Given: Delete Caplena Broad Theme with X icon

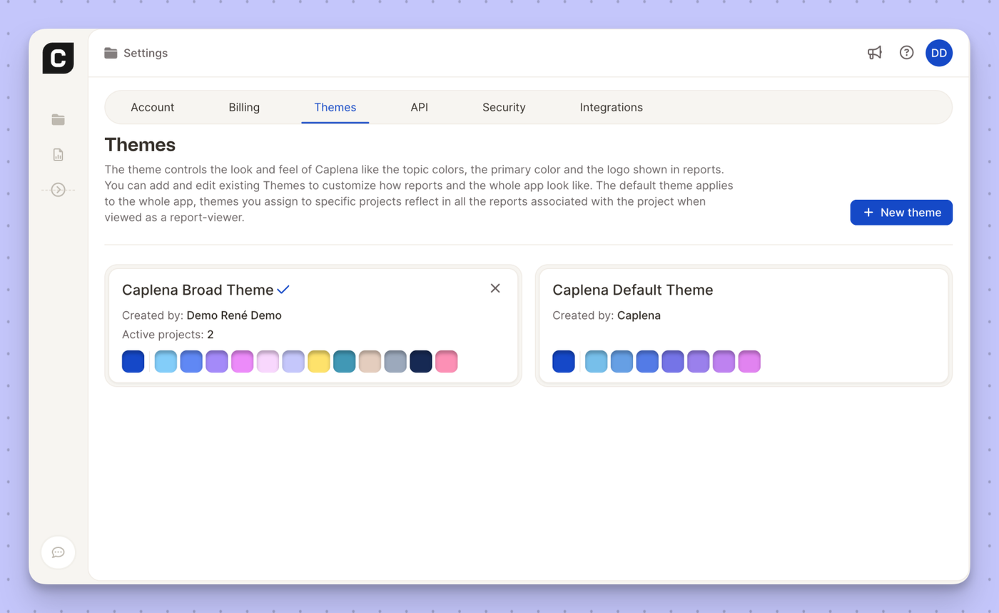Looking at the screenshot, I should (x=495, y=288).
